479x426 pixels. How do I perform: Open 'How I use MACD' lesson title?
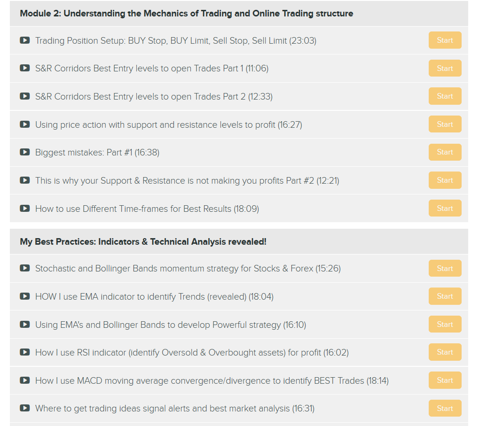pos(212,380)
